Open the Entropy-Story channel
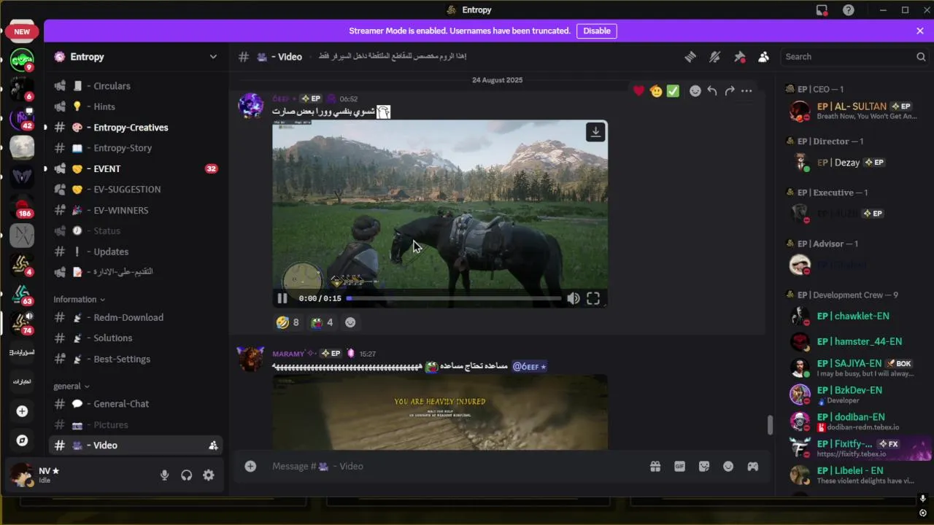The height and width of the screenshot is (525, 934). pos(136,148)
